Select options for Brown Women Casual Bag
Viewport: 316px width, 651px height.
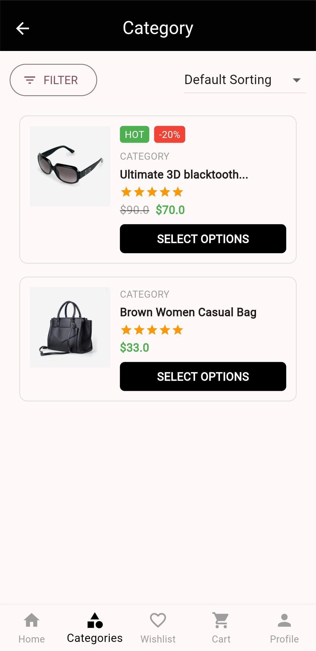(x=203, y=376)
